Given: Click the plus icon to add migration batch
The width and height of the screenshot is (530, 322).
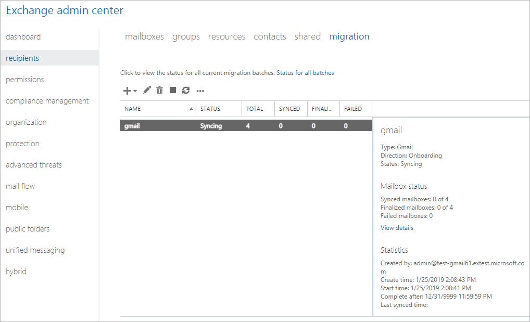Looking at the screenshot, I should pyautogui.click(x=127, y=91).
